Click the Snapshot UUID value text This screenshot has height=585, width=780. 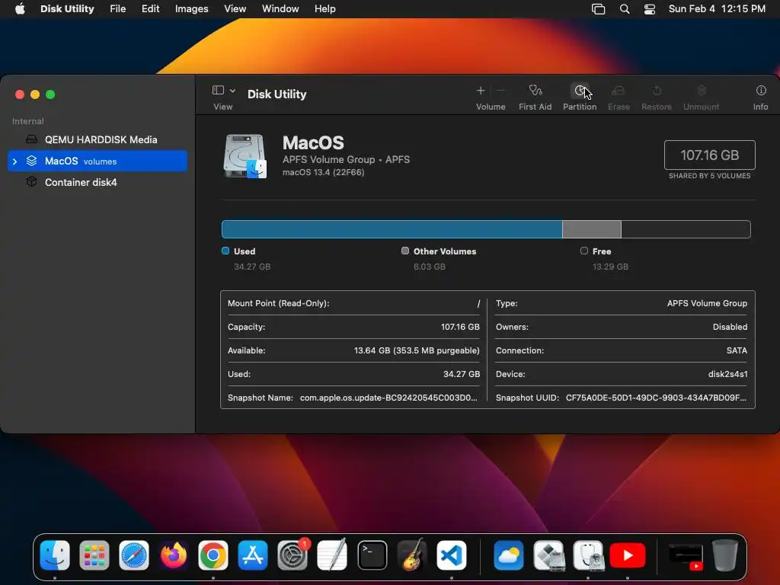656,398
